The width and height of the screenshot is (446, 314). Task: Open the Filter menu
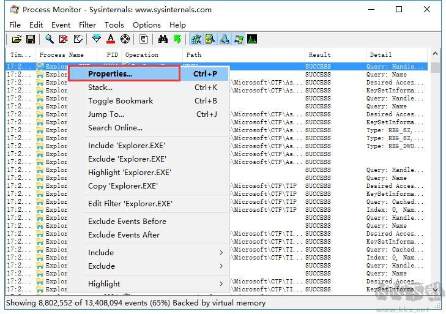point(87,25)
